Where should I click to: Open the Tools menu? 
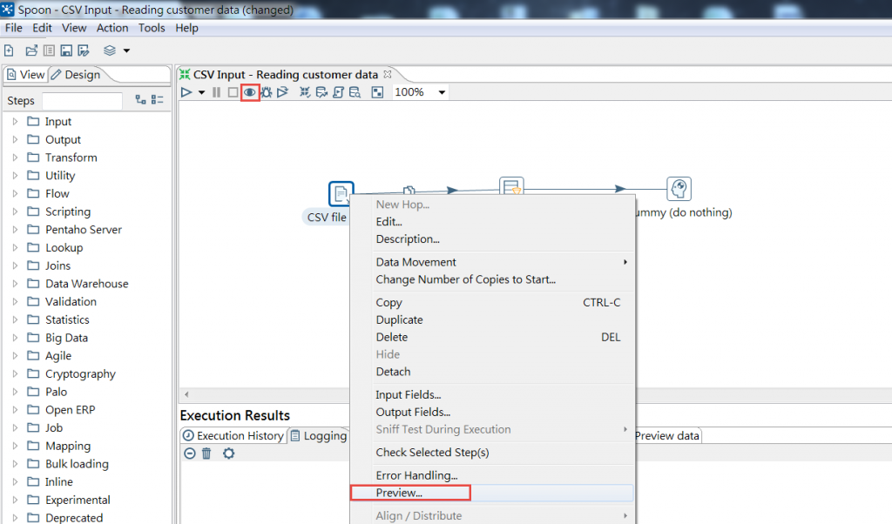[152, 28]
